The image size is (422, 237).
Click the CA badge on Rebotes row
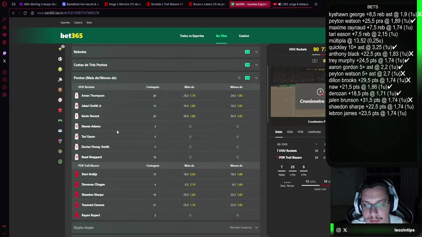click(x=247, y=52)
